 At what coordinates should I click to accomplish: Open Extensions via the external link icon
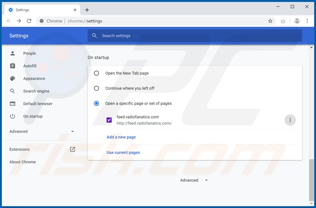(72, 149)
